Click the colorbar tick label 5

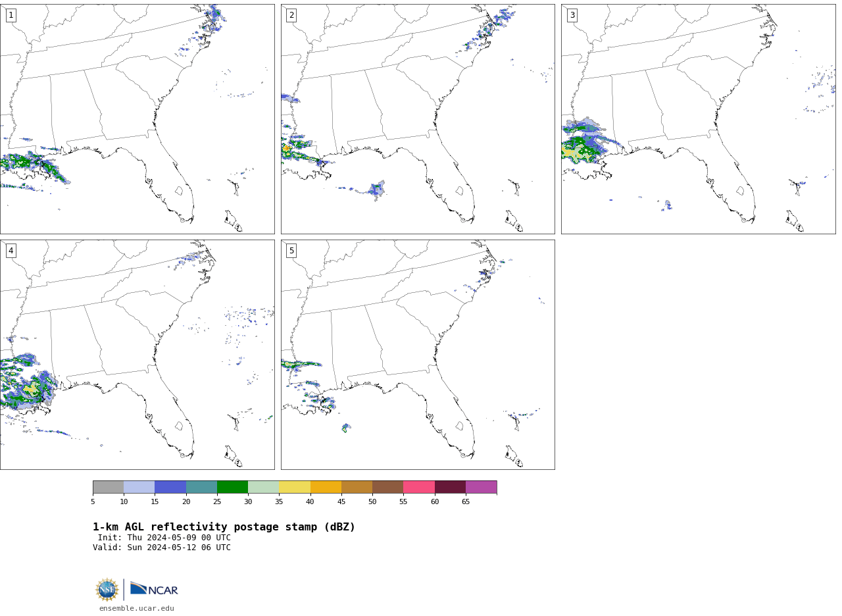pyautogui.click(x=93, y=501)
